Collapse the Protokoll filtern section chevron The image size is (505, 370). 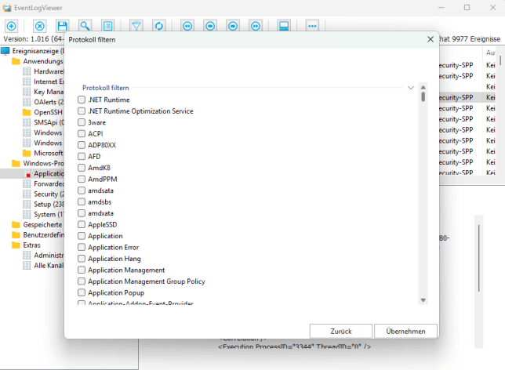(x=411, y=88)
